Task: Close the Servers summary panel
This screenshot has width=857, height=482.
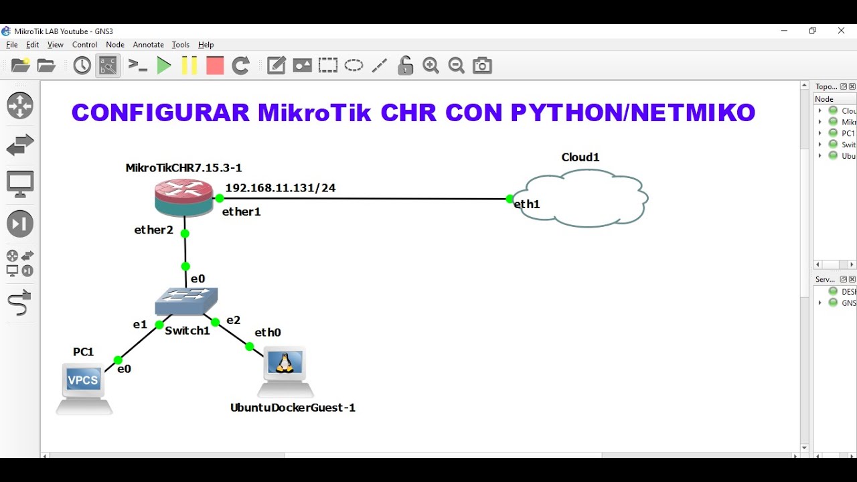Action: [x=852, y=279]
